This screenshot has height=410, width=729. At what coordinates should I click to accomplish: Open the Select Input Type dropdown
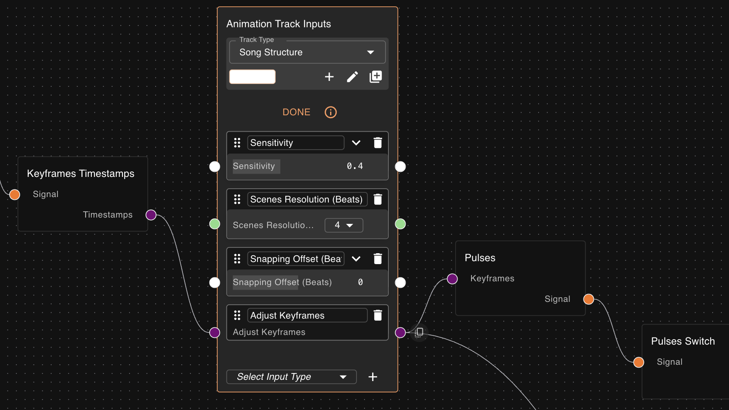point(292,377)
